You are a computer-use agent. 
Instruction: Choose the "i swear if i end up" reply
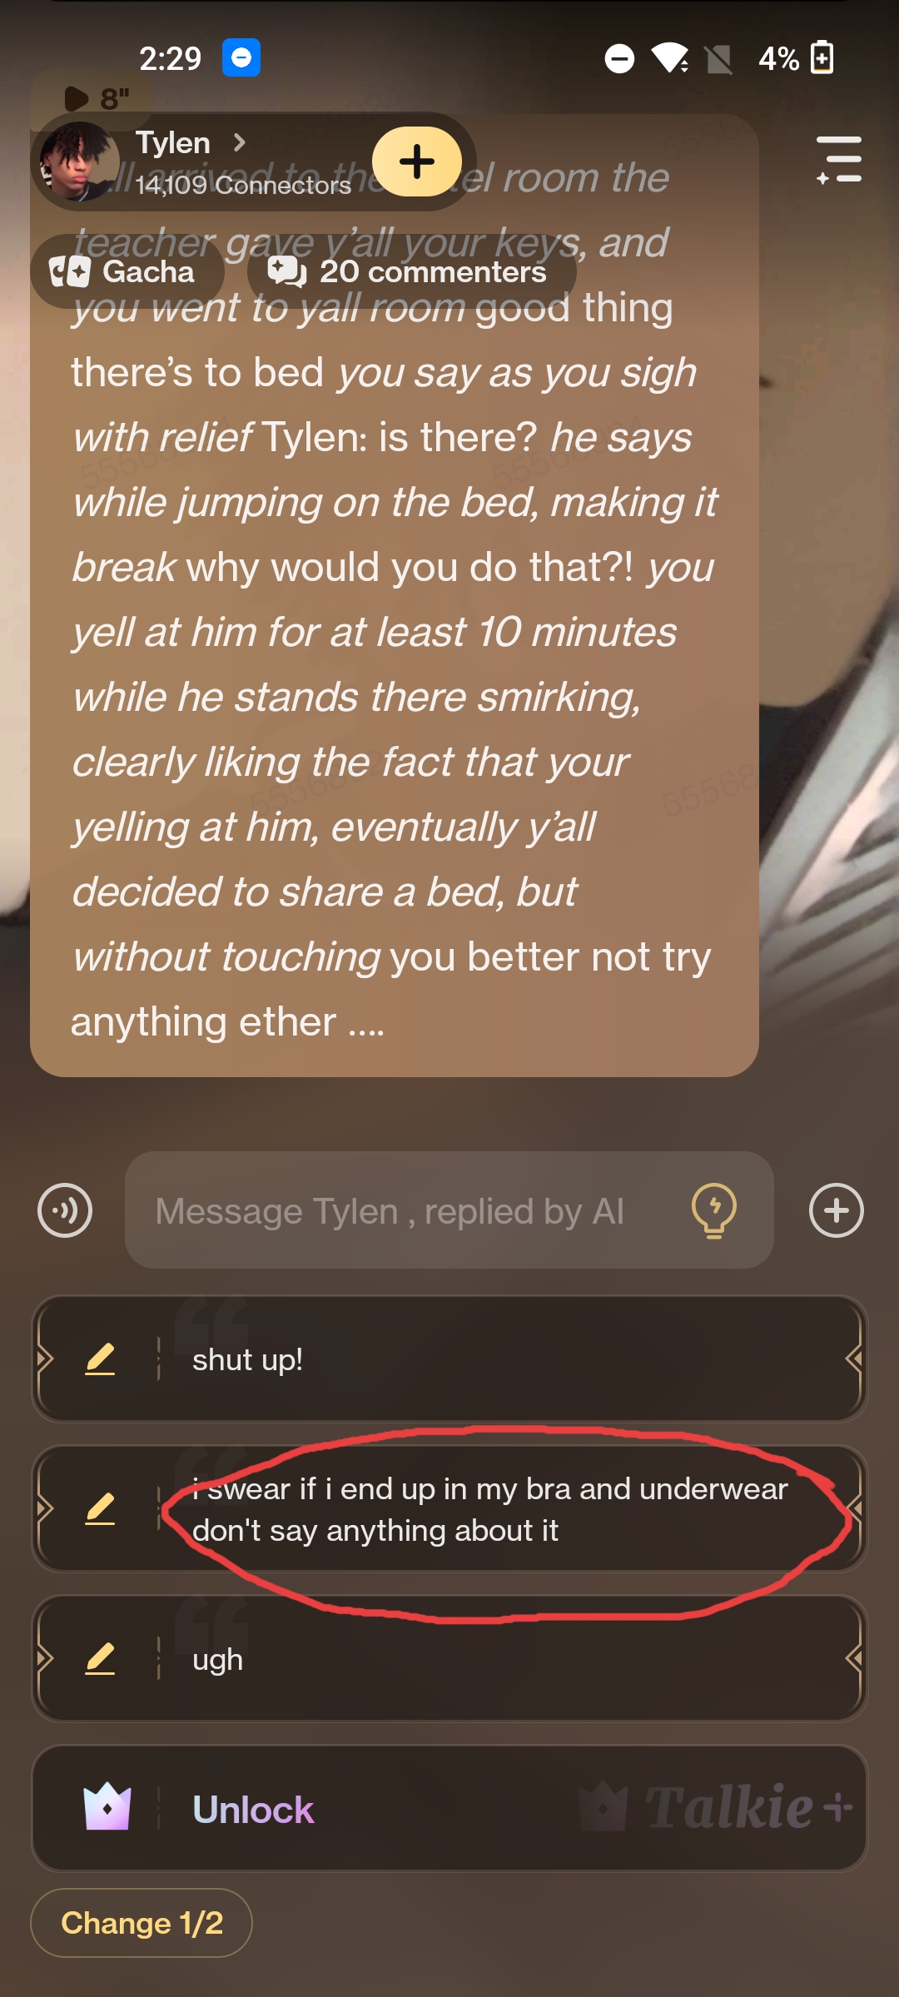tap(449, 1509)
